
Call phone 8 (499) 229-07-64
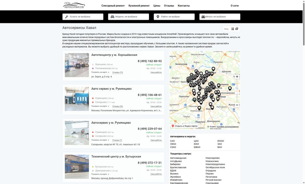tap(150, 129)
